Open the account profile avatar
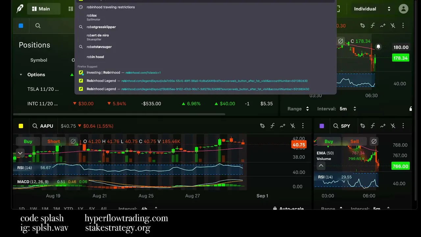The height and width of the screenshot is (237, 421). point(403,9)
